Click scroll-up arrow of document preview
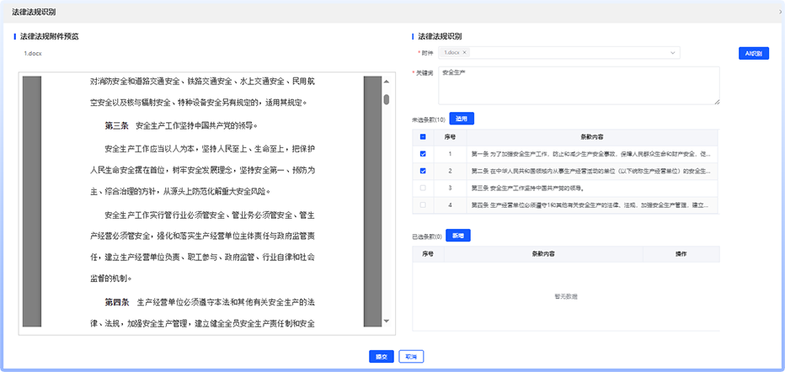The height and width of the screenshot is (372, 785). (386, 82)
